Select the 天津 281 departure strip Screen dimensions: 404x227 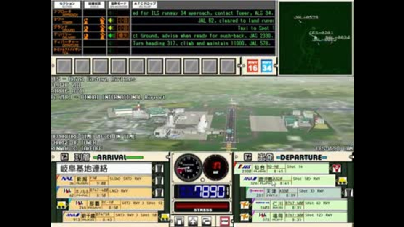(294, 193)
